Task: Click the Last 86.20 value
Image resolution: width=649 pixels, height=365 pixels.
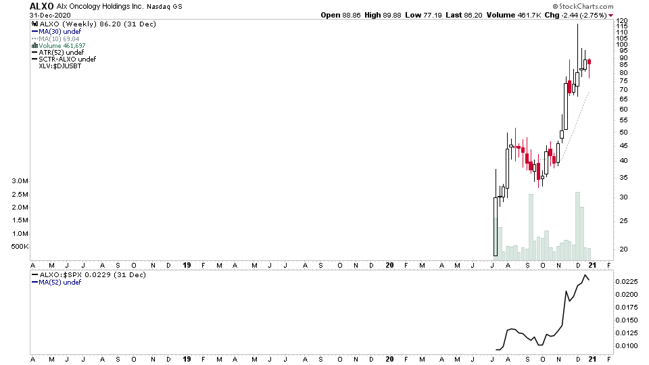Action: [464, 15]
